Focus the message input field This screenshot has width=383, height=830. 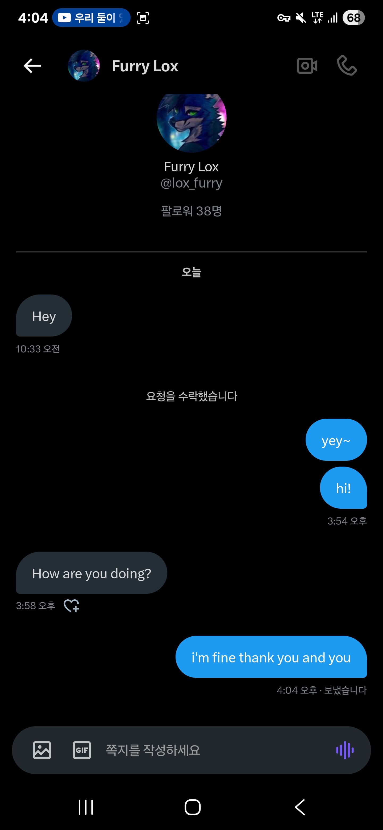pos(213,750)
